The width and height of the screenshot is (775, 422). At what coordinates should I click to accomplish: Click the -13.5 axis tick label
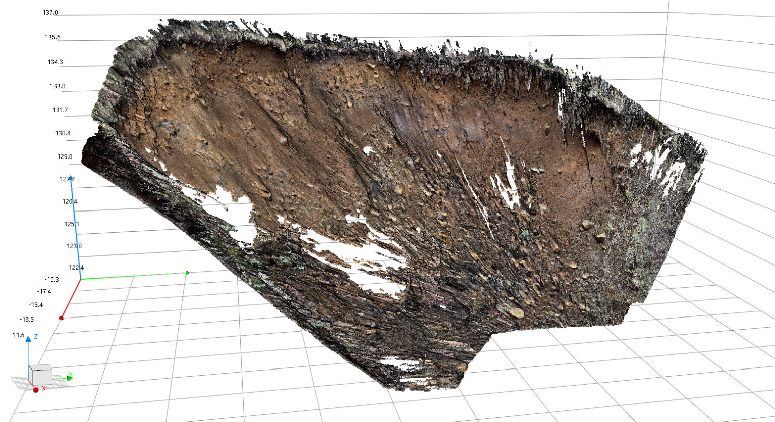(27, 320)
